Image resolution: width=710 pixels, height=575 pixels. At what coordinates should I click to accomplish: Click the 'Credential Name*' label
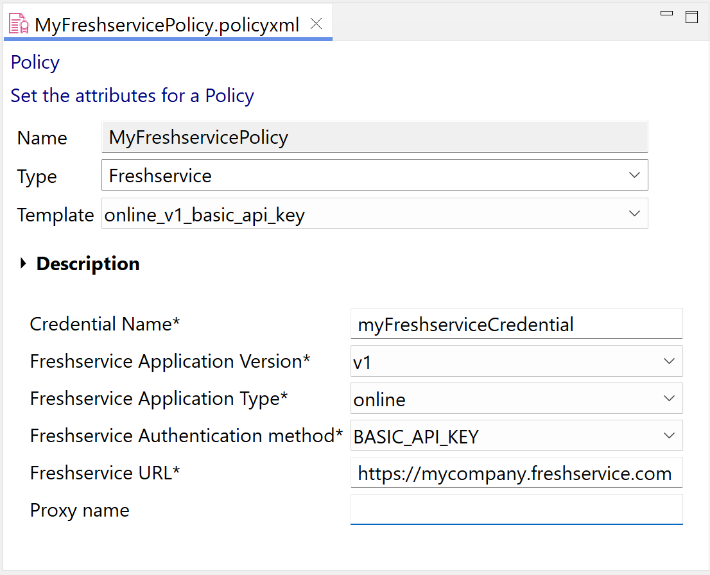[x=105, y=324]
